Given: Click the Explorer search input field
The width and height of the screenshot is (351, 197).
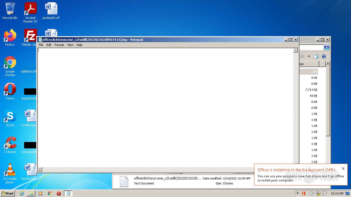Looking at the screenshot, I should point(312,47).
